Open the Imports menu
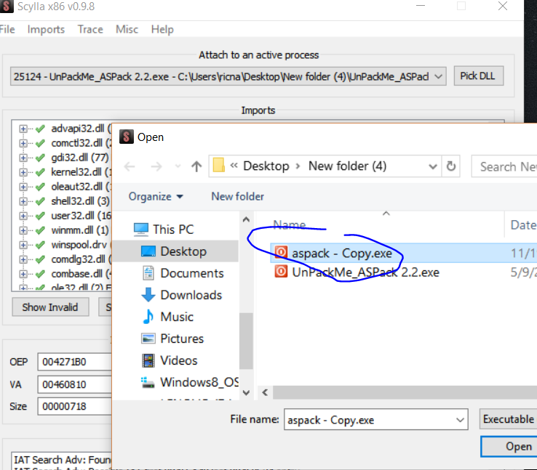The image size is (537, 470). 46,30
